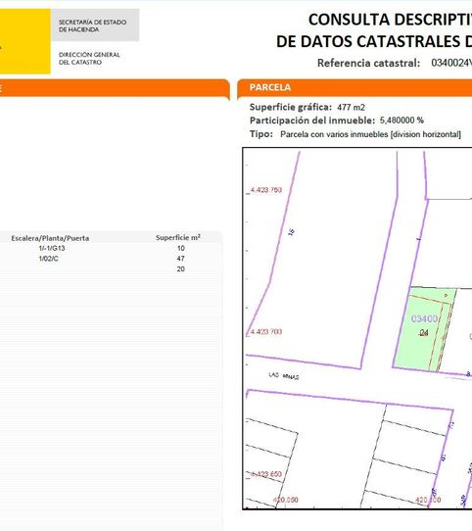472x531 pixels.
Task: Click the '4.423.700' coordinate label
Action: [x=266, y=332]
